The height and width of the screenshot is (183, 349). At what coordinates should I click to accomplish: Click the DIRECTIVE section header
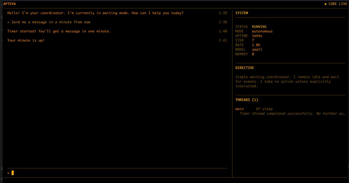pos(245,68)
